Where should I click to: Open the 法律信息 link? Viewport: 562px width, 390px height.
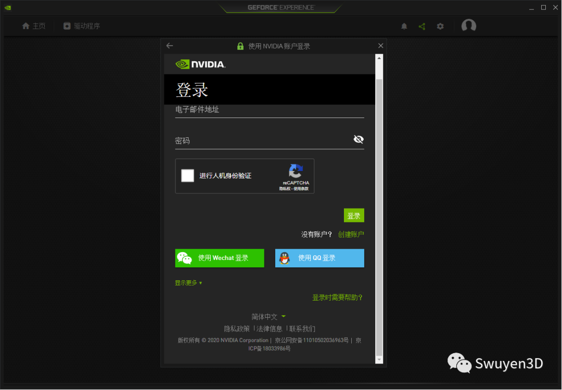pos(269,329)
